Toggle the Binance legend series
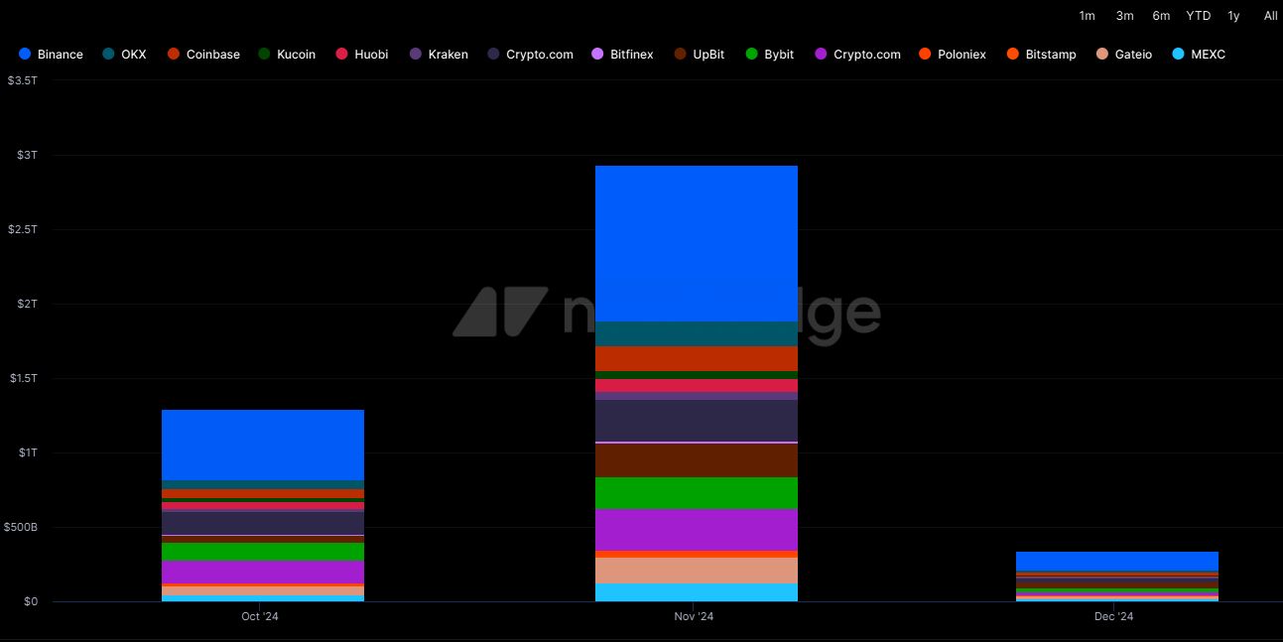The width and height of the screenshot is (1283, 642). 60,55
